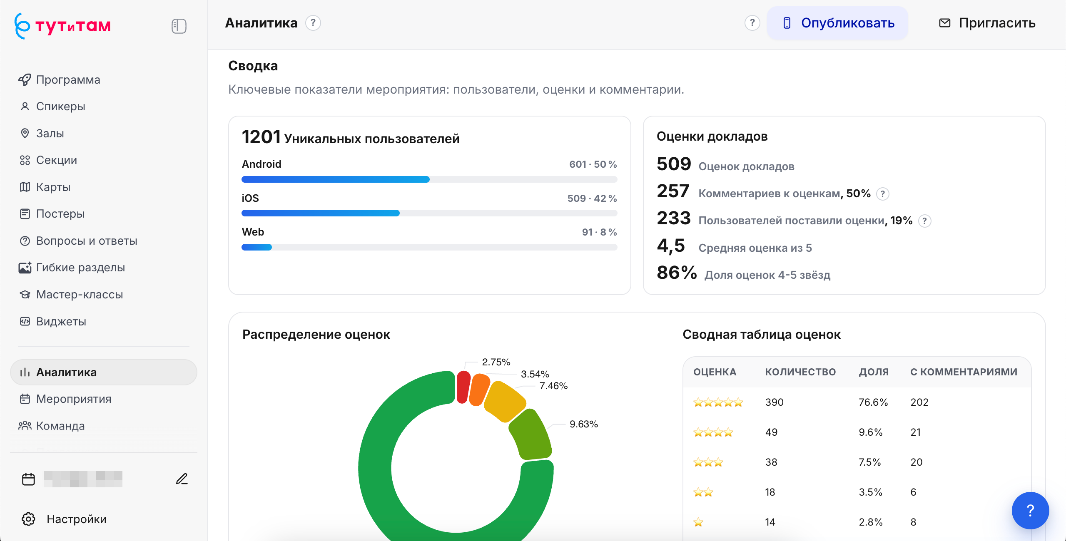Click the three-star rating row

pyautogui.click(x=857, y=462)
